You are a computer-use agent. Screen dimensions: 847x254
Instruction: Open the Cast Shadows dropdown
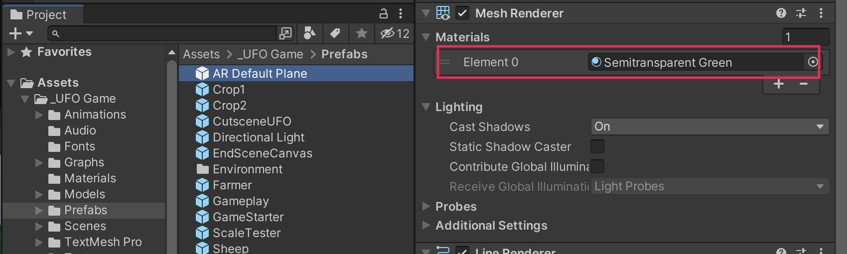[x=709, y=127]
